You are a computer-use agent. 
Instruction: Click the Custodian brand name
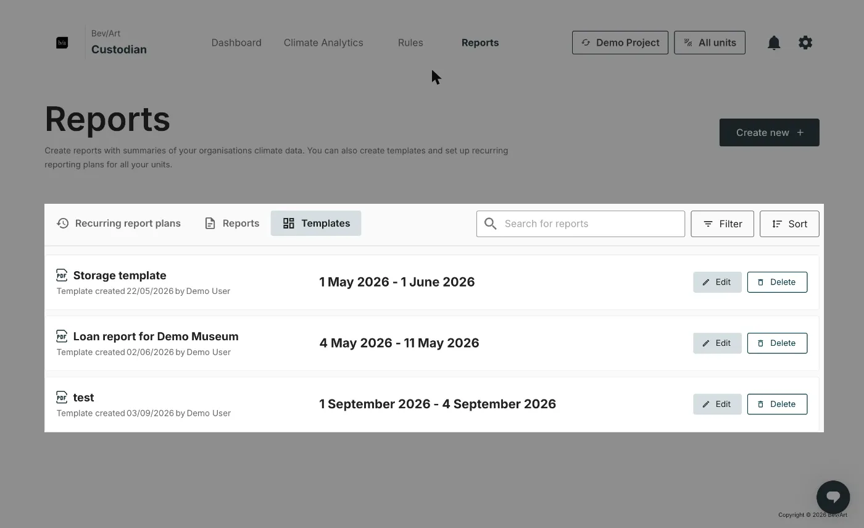click(119, 49)
